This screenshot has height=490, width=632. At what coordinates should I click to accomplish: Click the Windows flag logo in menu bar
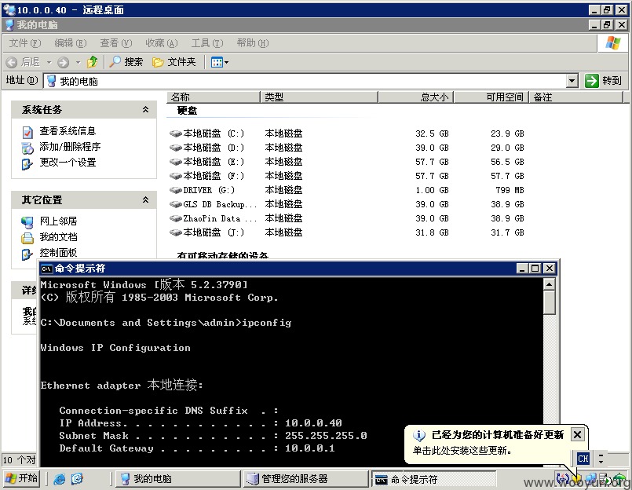point(612,42)
